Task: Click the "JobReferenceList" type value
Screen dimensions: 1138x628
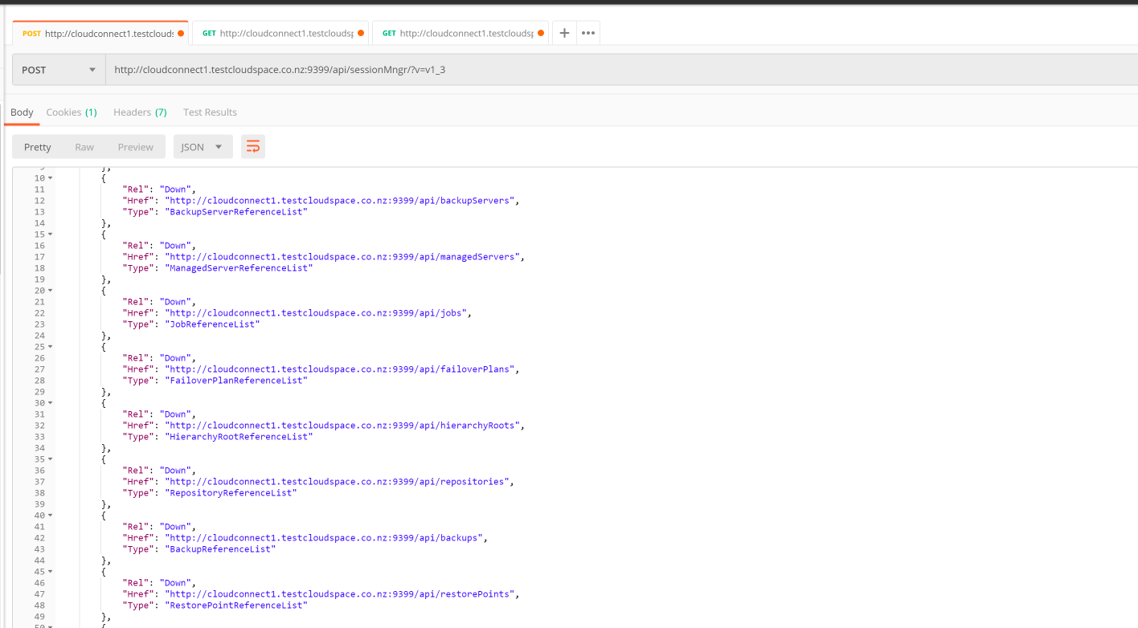Action: pos(212,324)
